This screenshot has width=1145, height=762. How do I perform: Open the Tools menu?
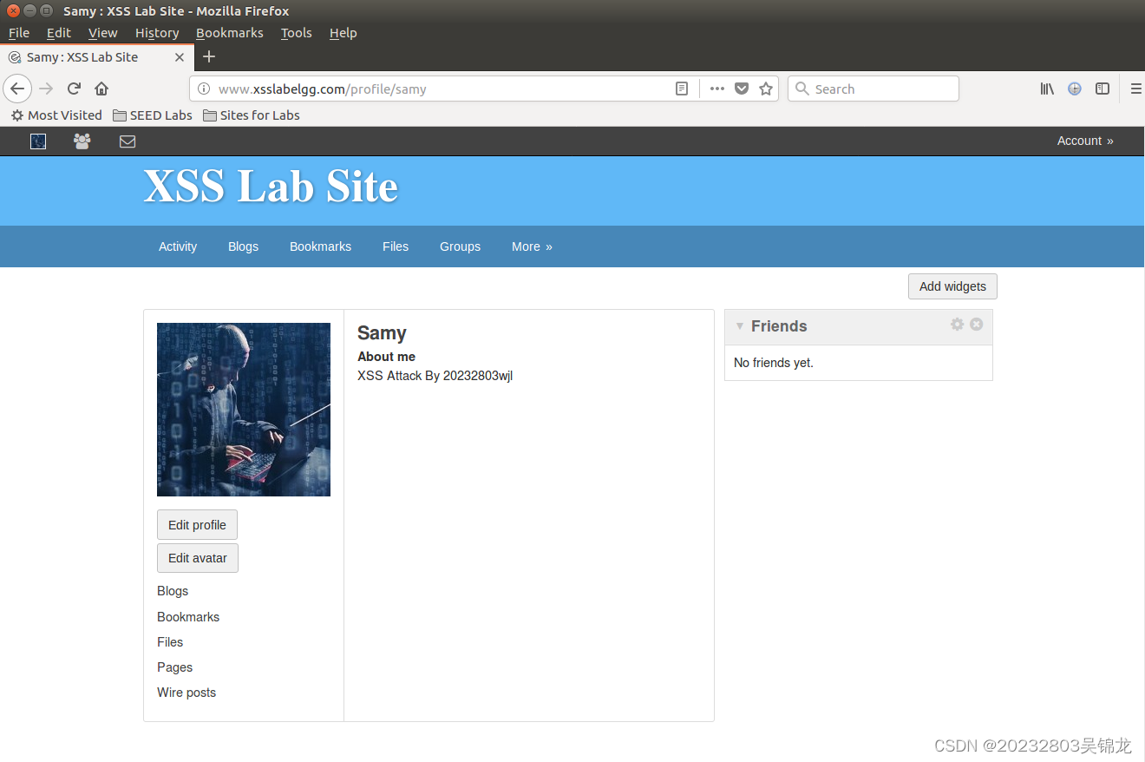pyautogui.click(x=296, y=33)
